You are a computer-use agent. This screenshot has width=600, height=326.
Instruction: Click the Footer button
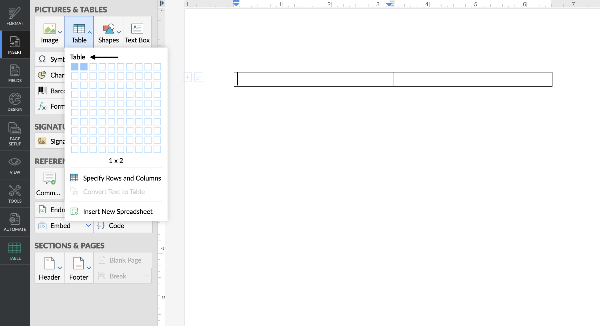pos(79,268)
